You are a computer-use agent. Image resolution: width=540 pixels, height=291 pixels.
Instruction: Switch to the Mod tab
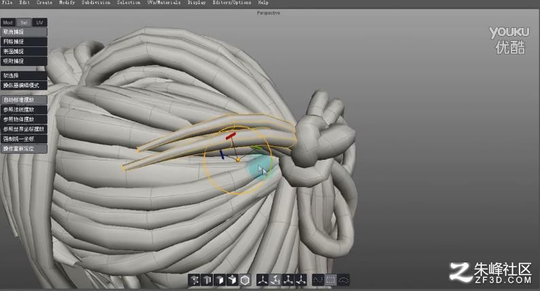point(8,22)
